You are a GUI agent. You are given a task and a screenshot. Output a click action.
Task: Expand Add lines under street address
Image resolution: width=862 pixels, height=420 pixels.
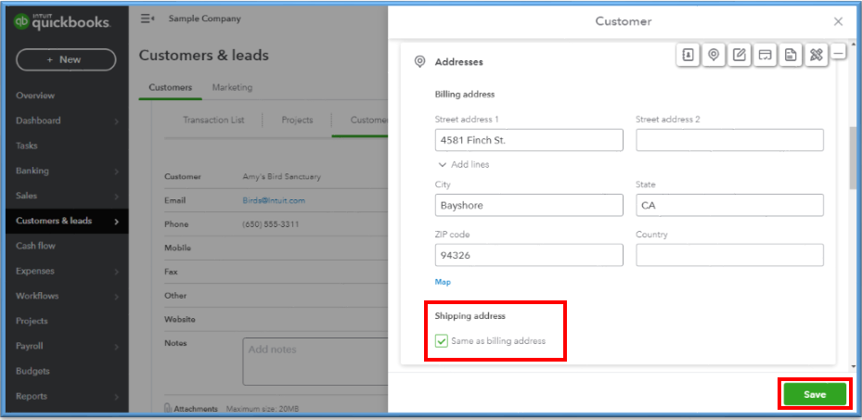463,164
